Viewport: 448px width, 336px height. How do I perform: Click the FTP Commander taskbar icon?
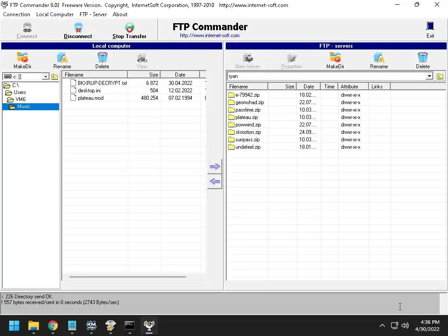pos(149,325)
